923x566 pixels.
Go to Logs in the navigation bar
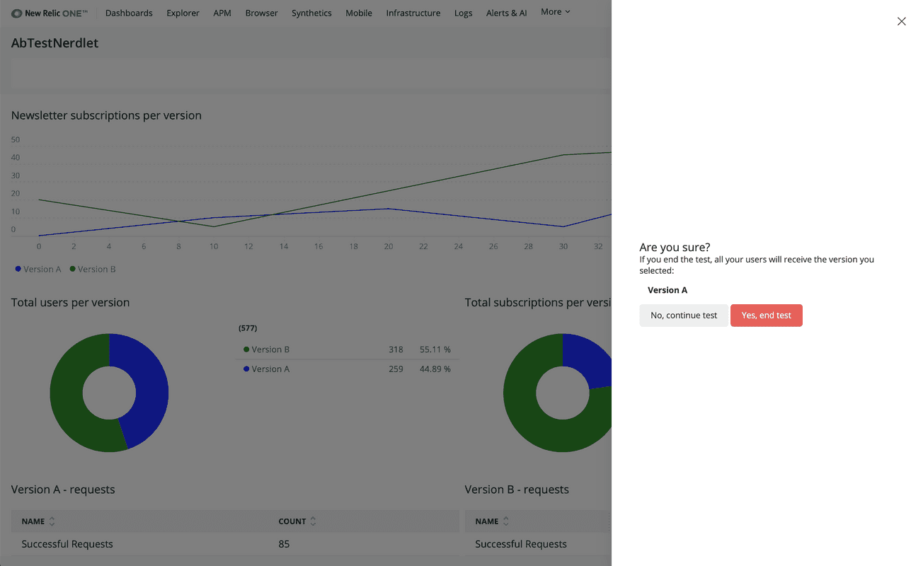click(x=464, y=13)
